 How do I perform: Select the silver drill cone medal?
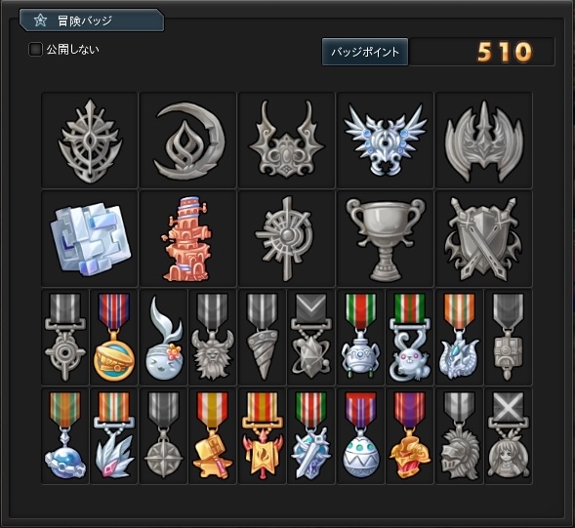[x=262, y=337]
